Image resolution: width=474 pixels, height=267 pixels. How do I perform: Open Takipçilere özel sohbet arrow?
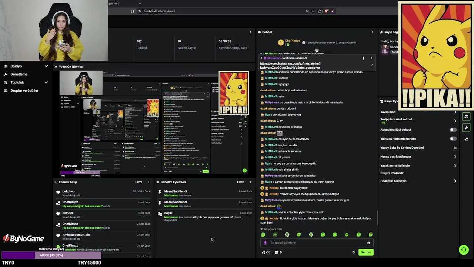455,121
